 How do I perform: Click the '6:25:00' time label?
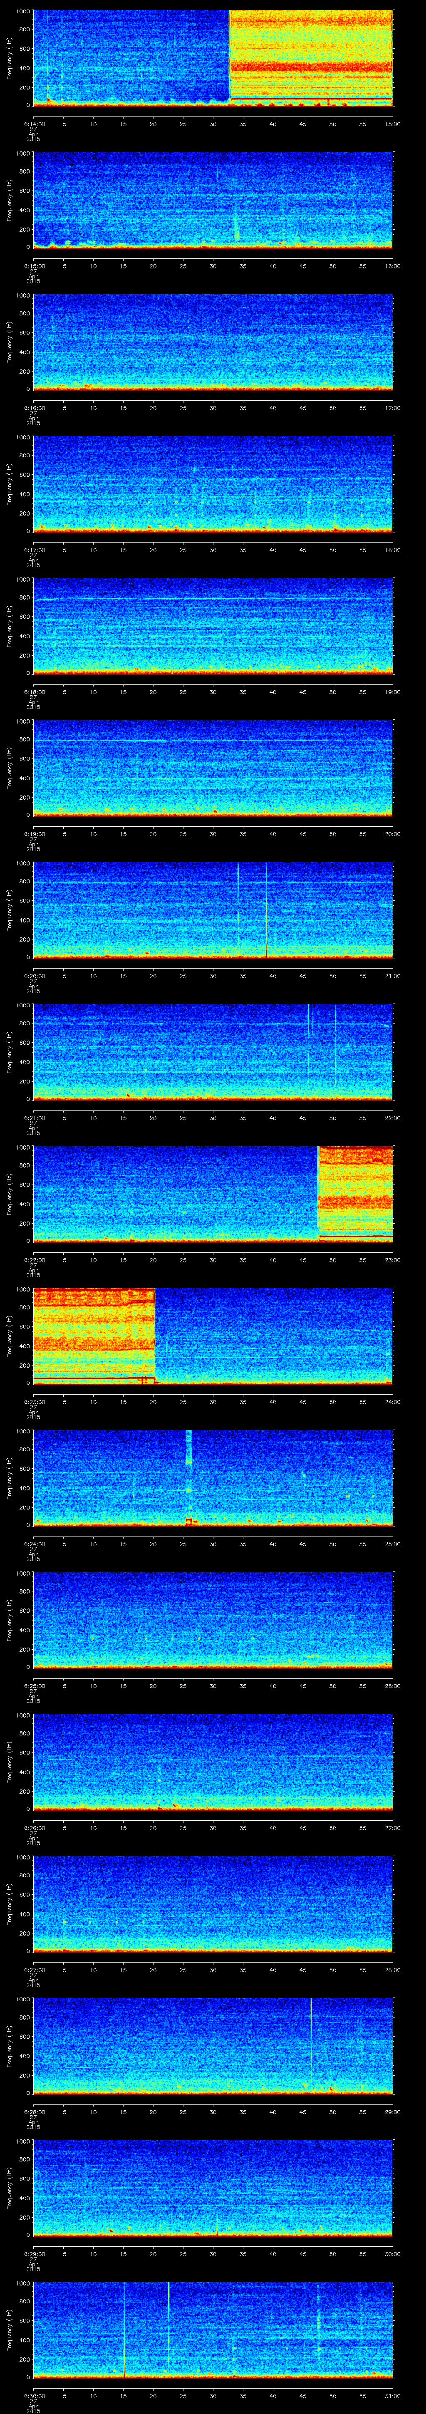[x=34, y=1685]
